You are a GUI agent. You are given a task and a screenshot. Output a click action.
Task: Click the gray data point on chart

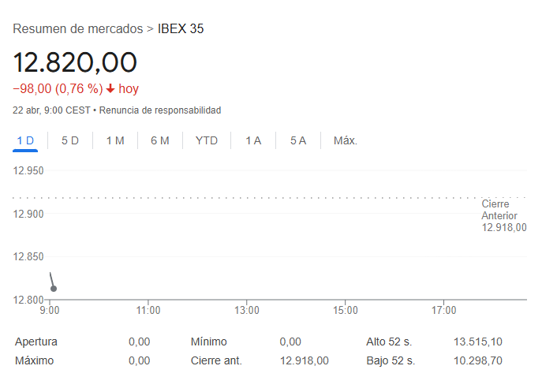point(54,289)
